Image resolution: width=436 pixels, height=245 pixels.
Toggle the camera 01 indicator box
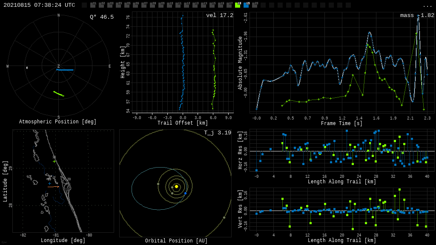click(93, 5)
